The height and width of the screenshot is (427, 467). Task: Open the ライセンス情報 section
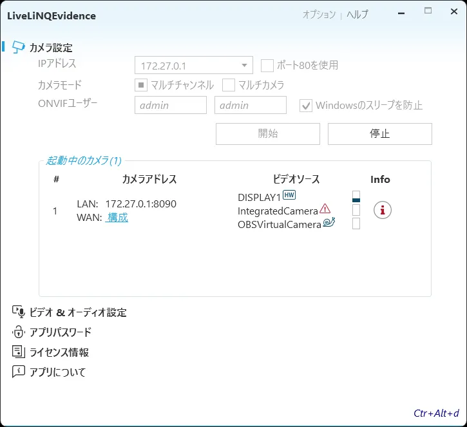pyautogui.click(x=59, y=352)
